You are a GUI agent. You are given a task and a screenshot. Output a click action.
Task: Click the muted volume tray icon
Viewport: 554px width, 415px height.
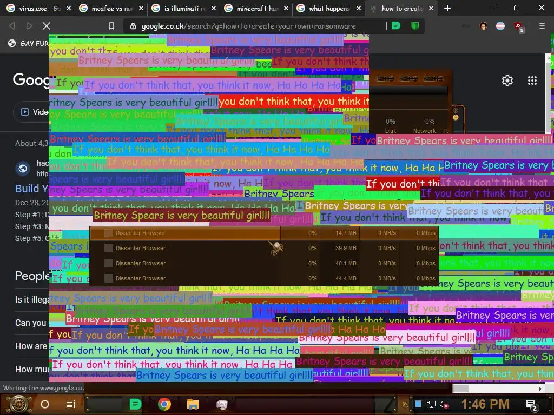point(444,404)
